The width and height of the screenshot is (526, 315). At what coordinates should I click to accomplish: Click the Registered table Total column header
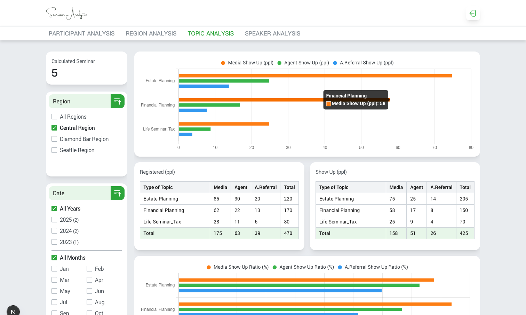coord(289,187)
